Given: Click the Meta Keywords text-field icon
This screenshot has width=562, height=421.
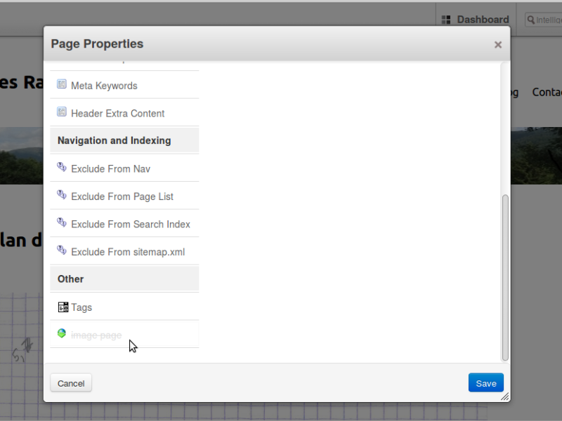Looking at the screenshot, I should click(x=62, y=84).
